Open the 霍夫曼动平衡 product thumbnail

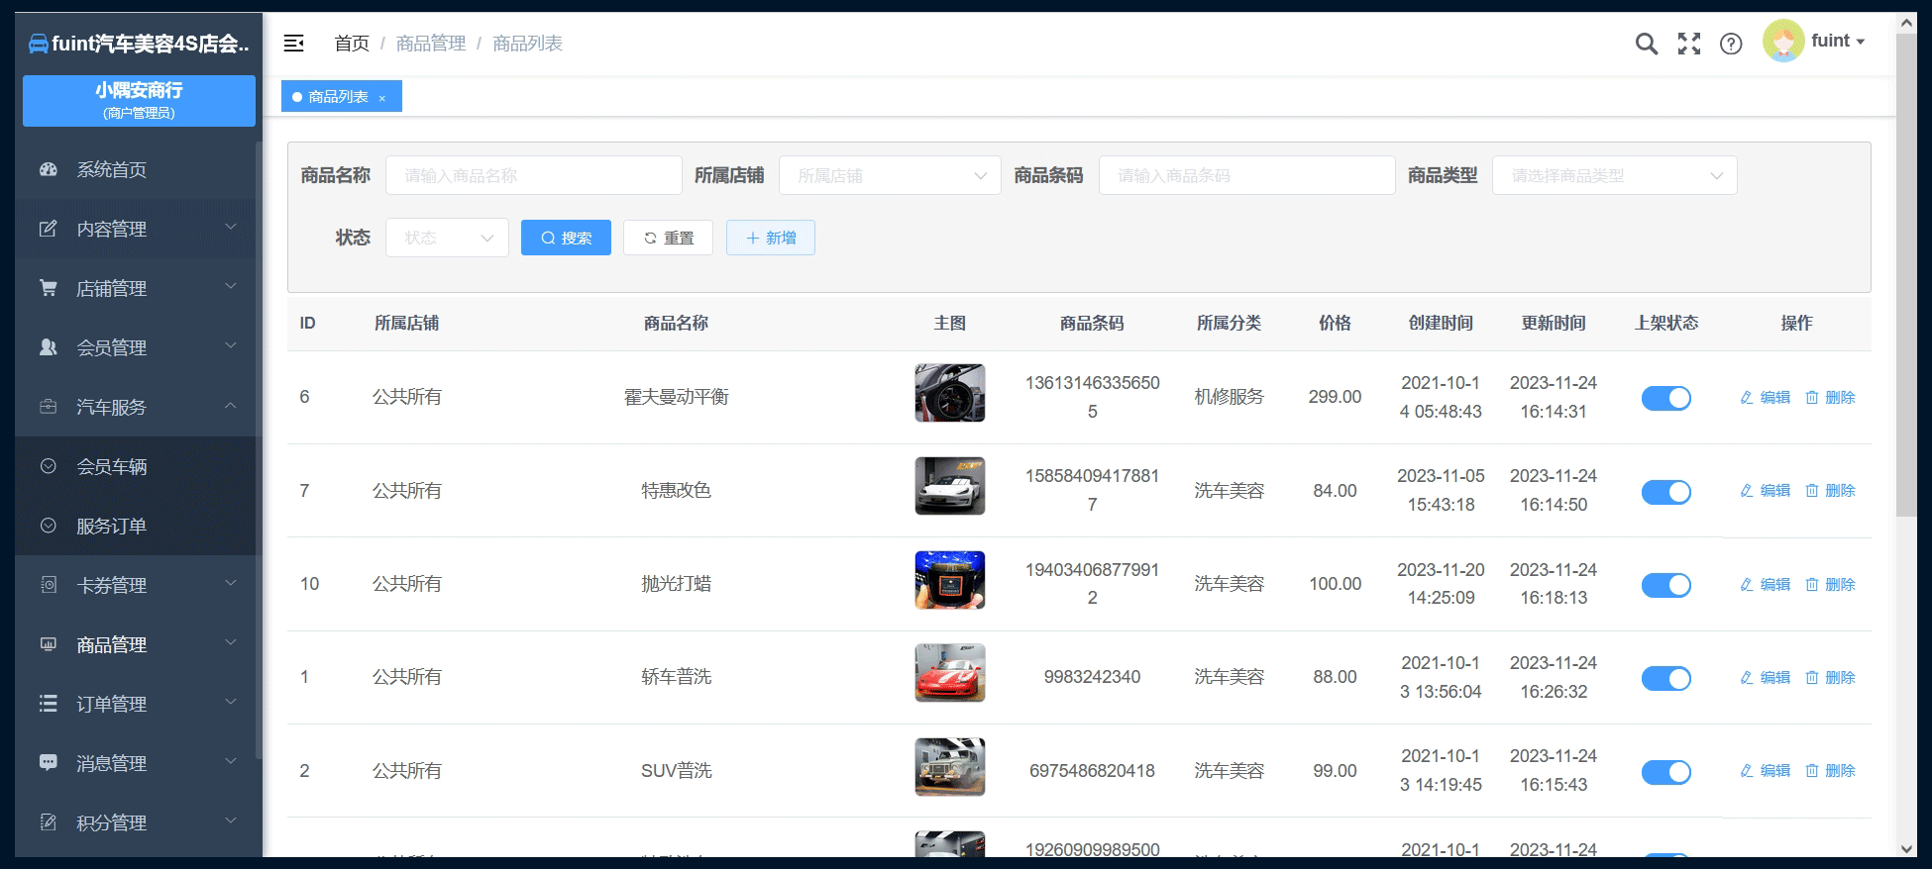click(x=950, y=393)
